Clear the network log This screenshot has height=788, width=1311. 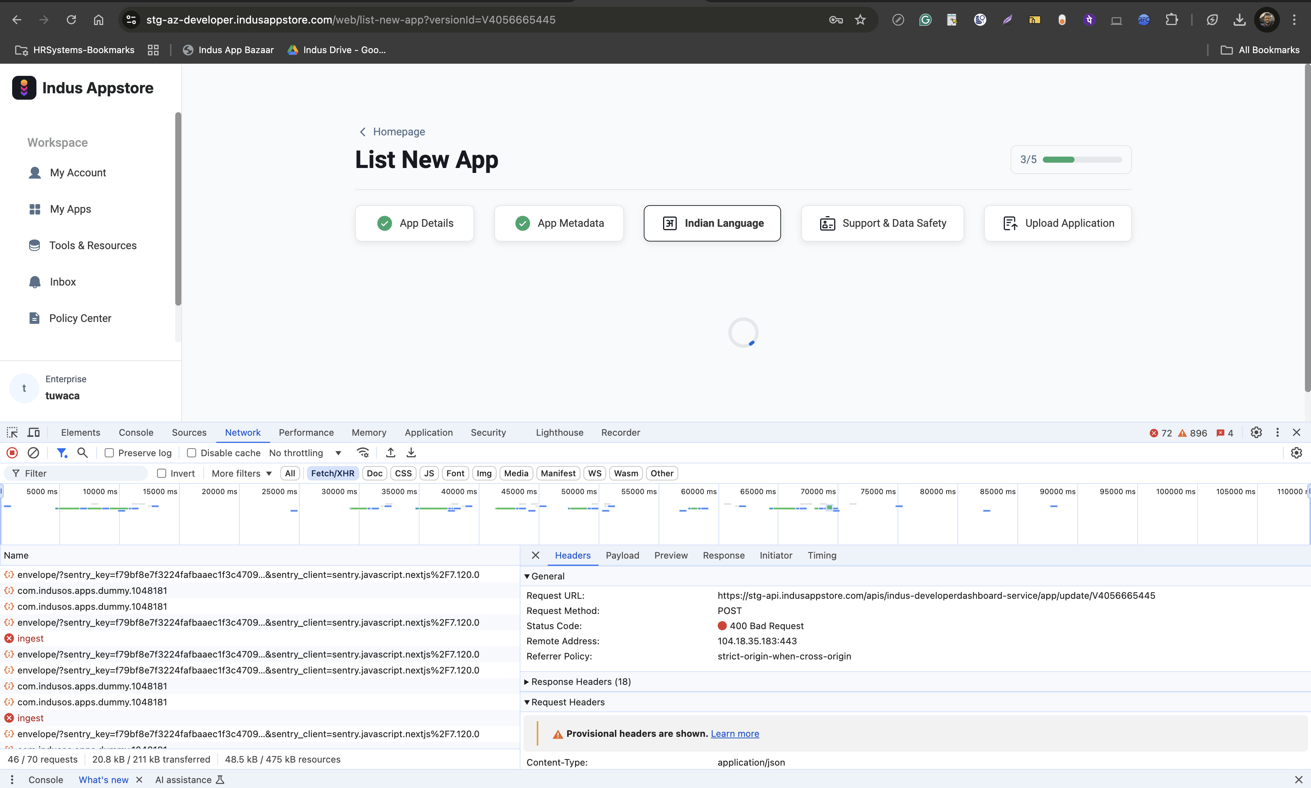pyautogui.click(x=33, y=452)
